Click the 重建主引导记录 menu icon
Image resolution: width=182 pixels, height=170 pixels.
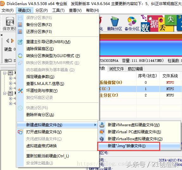coord(20,42)
